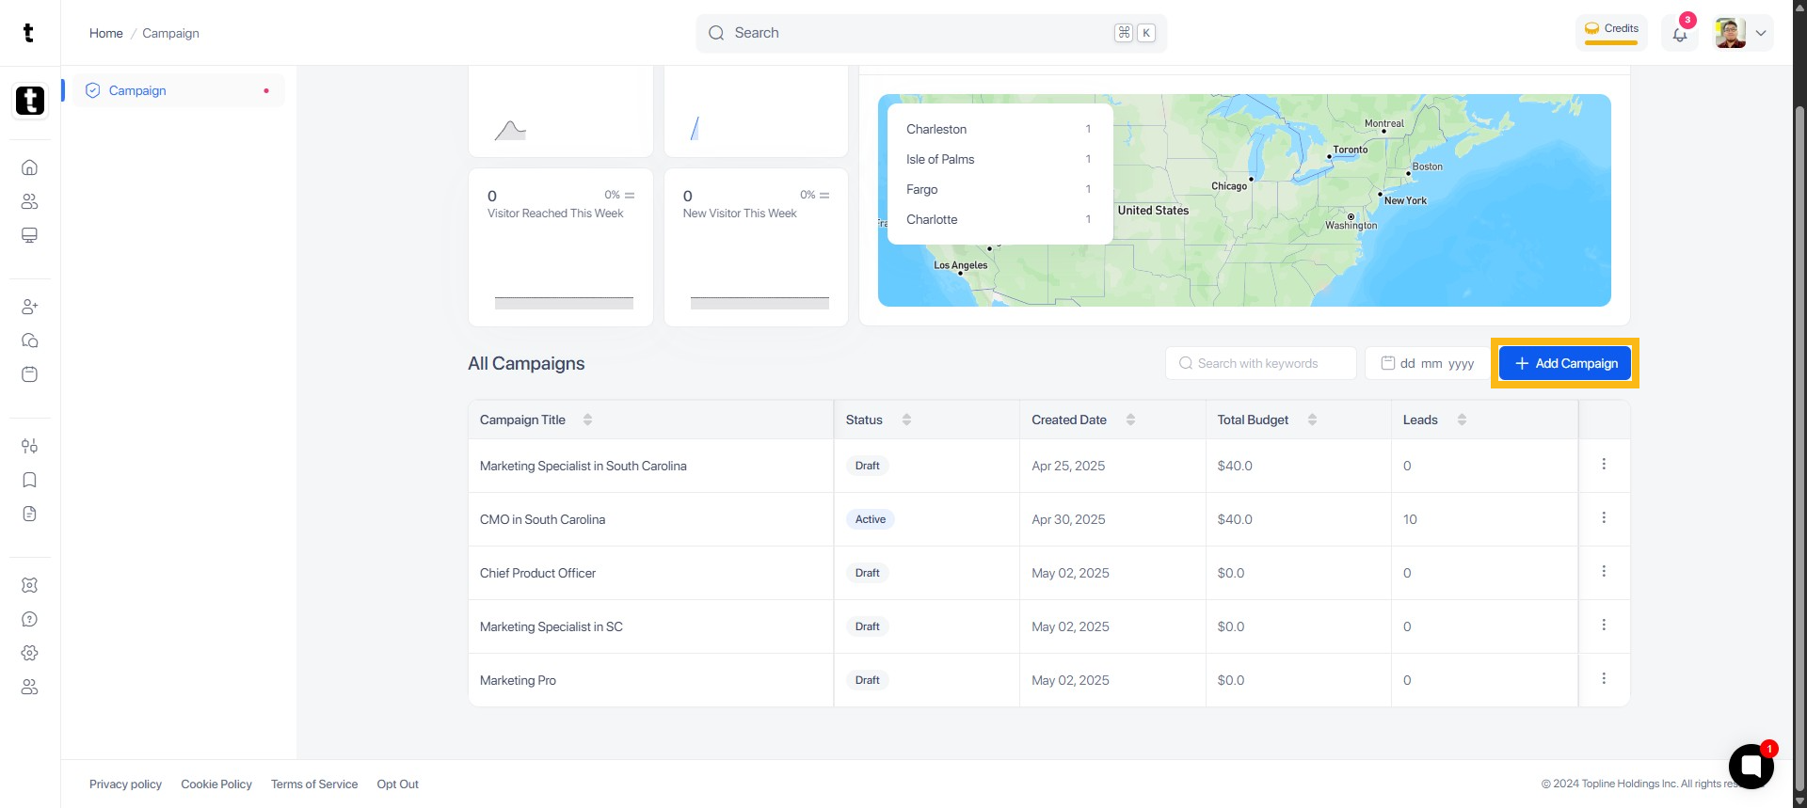
Task: Open the help question mark icon
Action: pos(29,619)
